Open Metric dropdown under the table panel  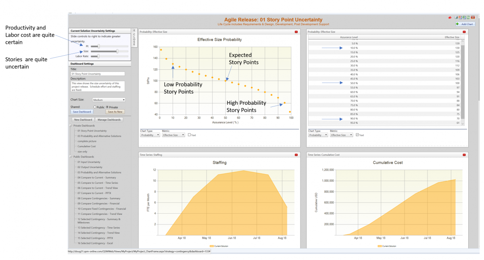341,135
